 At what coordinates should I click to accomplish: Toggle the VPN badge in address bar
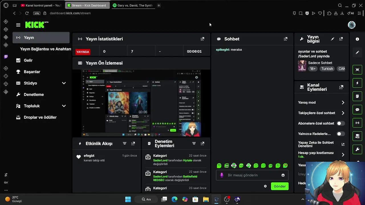point(36,13)
